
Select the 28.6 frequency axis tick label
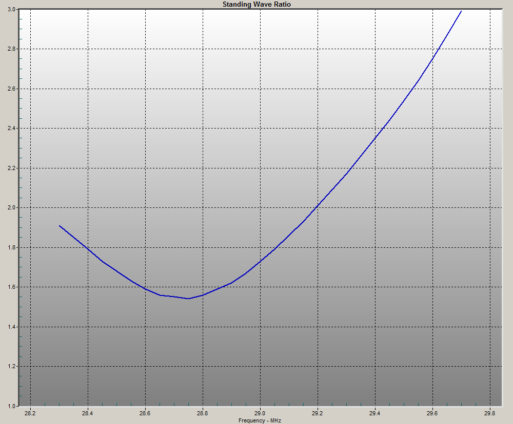[x=145, y=413]
